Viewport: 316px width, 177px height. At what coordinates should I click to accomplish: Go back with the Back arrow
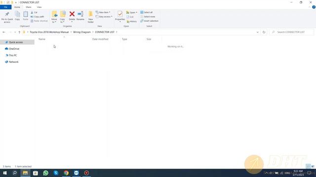(x=4, y=32)
